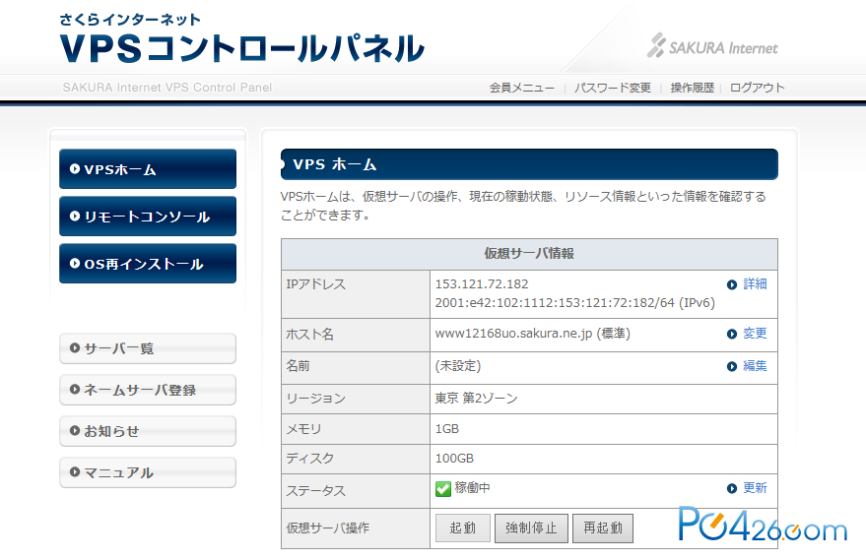Click 変更 link for hostname
This screenshot has height=559, width=866.
755,334
